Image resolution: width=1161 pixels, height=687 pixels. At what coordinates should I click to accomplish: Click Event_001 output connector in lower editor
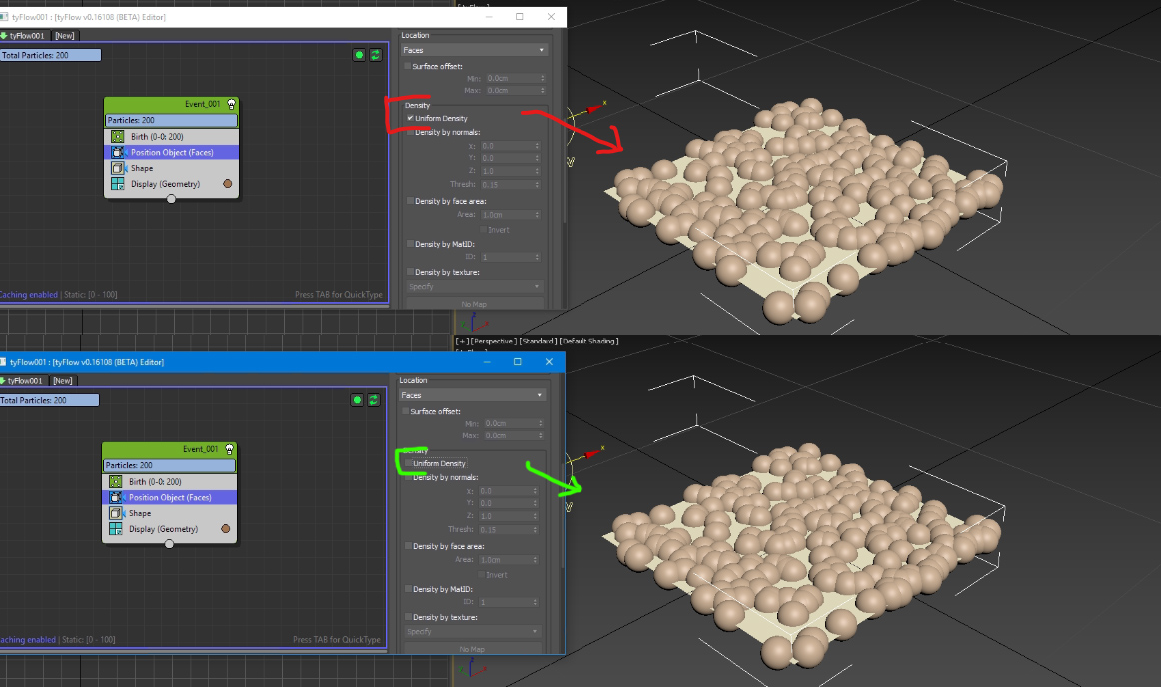pyautogui.click(x=169, y=544)
